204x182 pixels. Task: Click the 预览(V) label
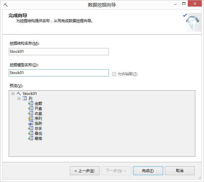tap(17, 86)
